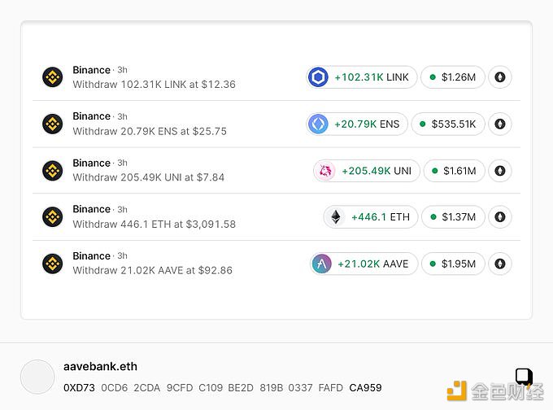553x410 pixels.
Task: Click the Ethereum chain icon in the UNI row
Action: 500,171
